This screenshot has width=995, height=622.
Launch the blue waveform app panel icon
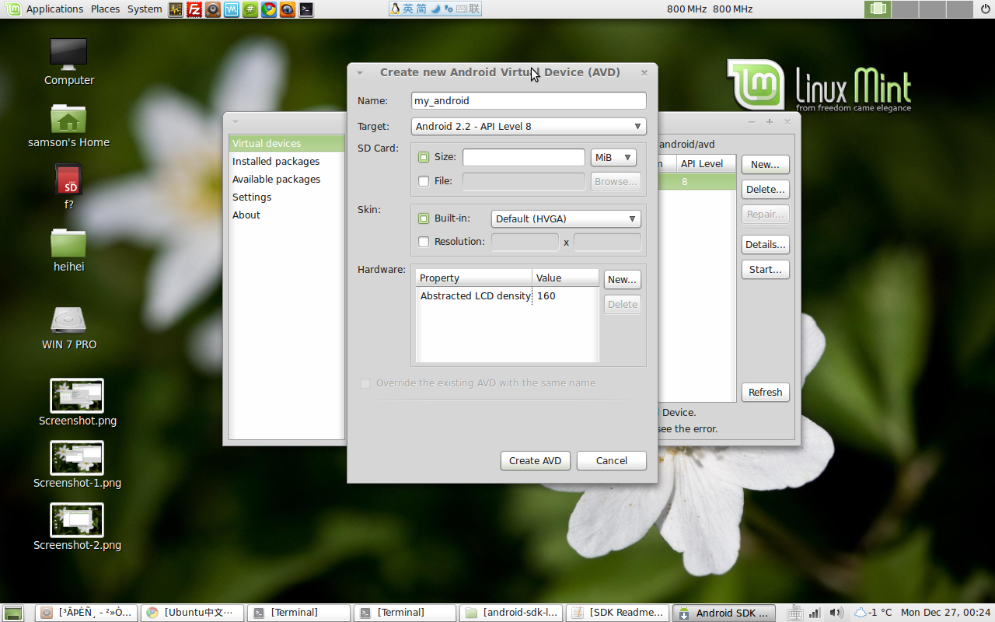[x=232, y=9]
